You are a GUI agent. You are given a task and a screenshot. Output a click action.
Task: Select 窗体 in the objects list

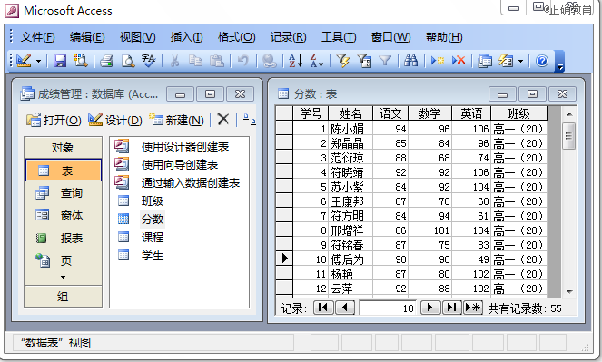(64, 216)
